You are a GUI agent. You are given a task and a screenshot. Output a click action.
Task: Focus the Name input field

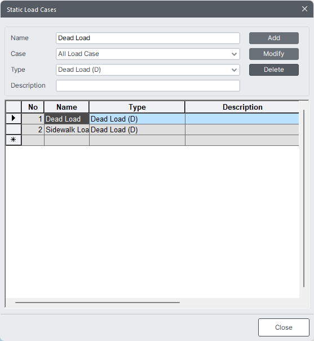(148, 38)
